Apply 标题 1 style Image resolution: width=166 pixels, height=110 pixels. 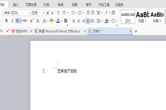point(143,16)
